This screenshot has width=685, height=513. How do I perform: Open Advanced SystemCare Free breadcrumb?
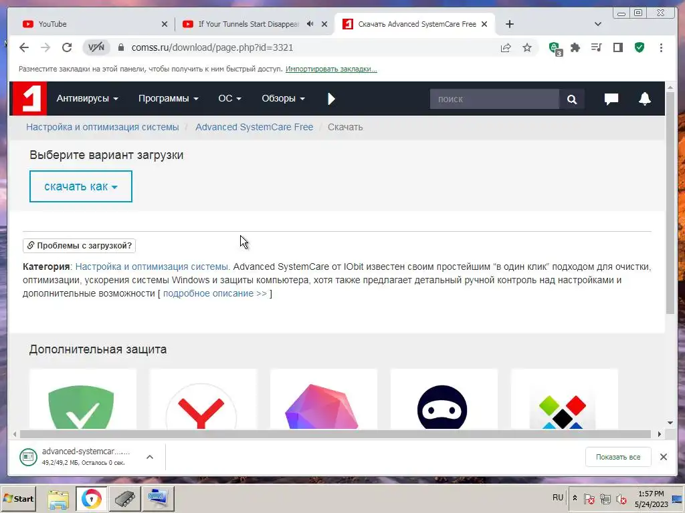point(254,127)
